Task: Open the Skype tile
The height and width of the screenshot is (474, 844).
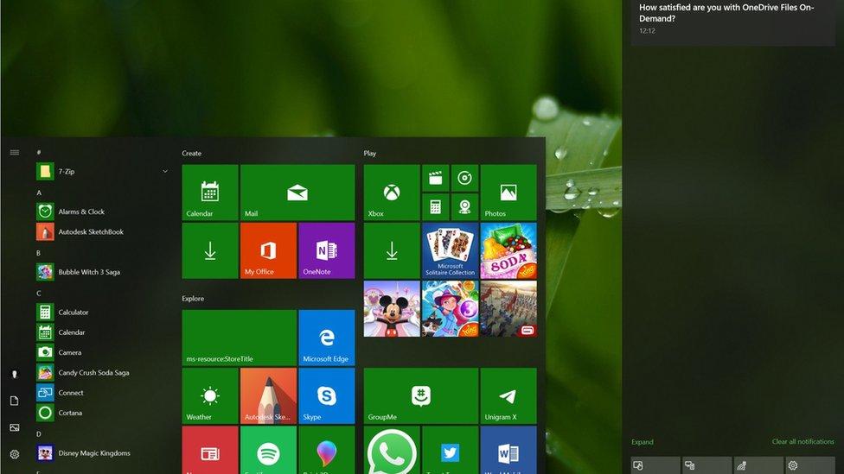Action: point(326,395)
